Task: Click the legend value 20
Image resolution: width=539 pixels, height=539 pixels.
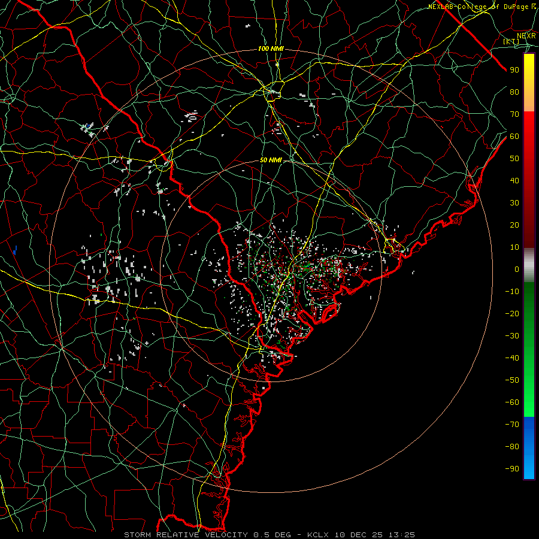Action: (x=514, y=225)
